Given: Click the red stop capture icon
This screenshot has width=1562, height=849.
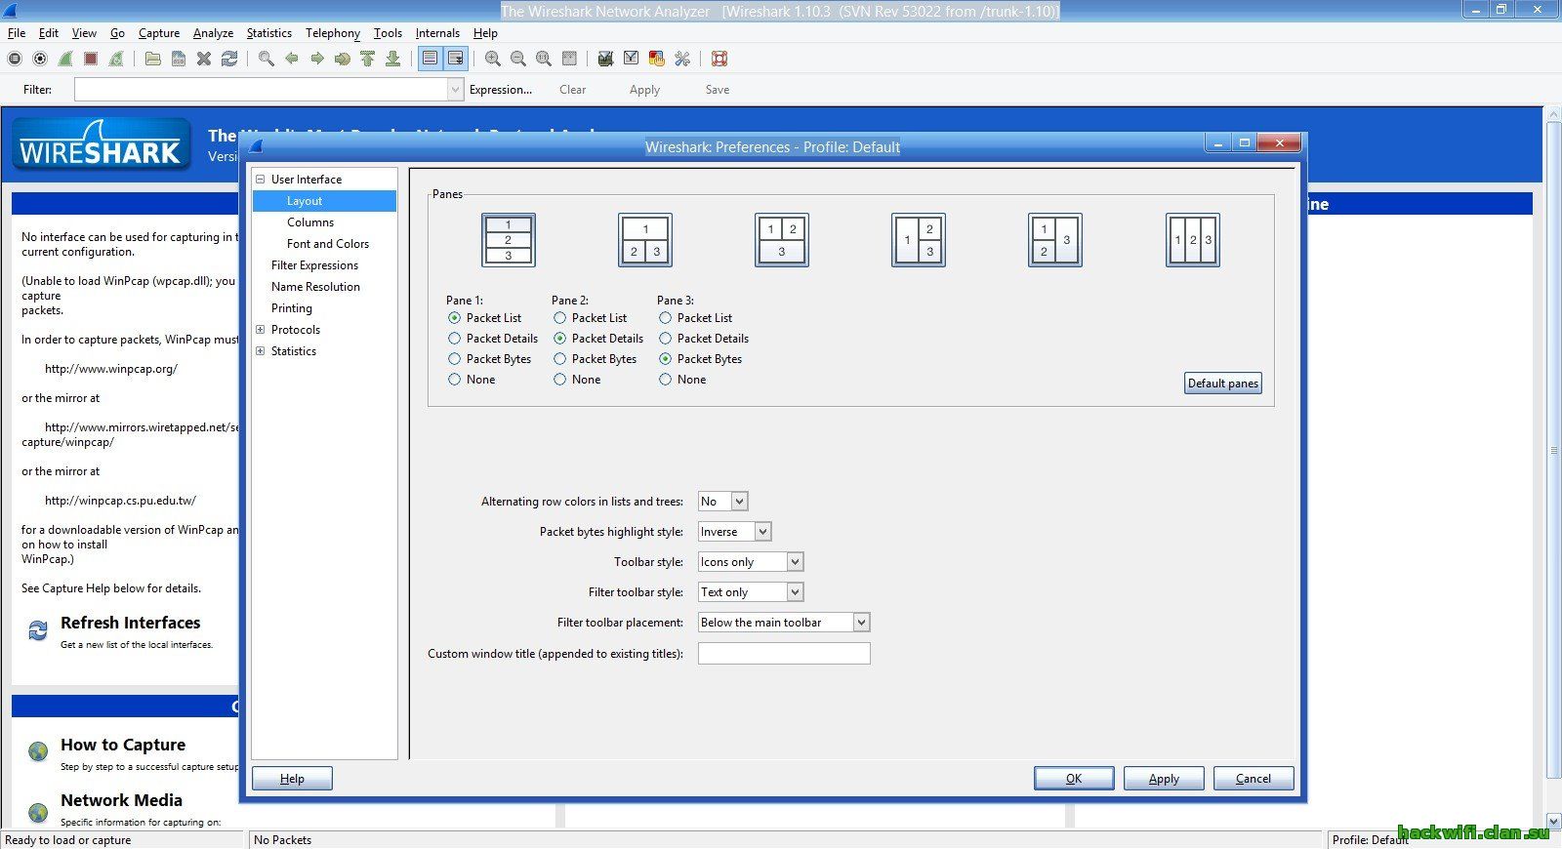Looking at the screenshot, I should click(91, 59).
